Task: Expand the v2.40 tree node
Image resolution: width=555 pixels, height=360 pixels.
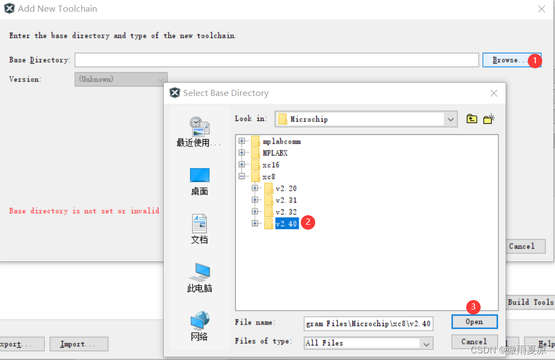Action: [255, 223]
